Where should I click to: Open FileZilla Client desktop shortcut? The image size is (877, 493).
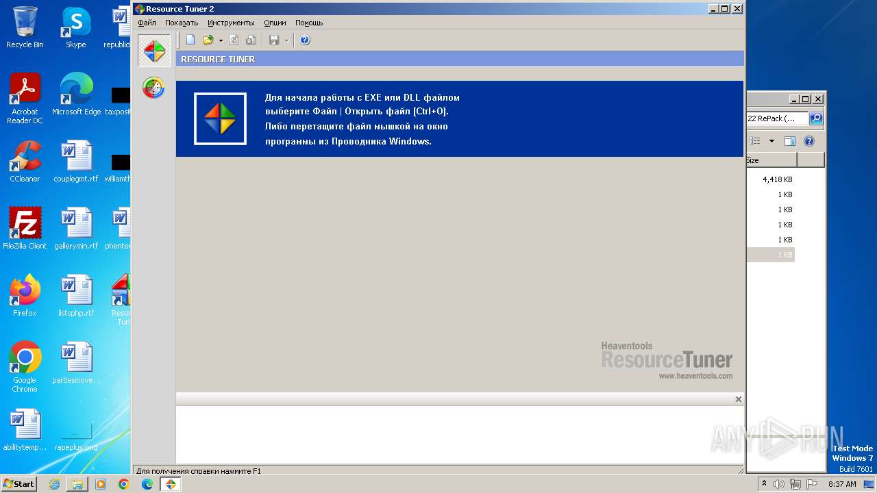point(25,229)
